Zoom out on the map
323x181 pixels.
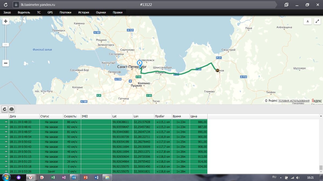[6, 63]
